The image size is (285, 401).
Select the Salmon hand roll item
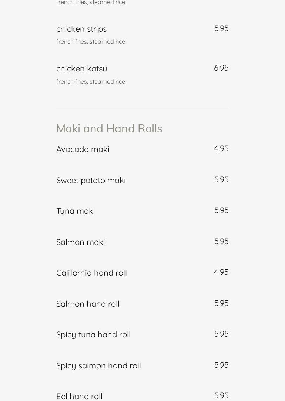click(x=88, y=304)
